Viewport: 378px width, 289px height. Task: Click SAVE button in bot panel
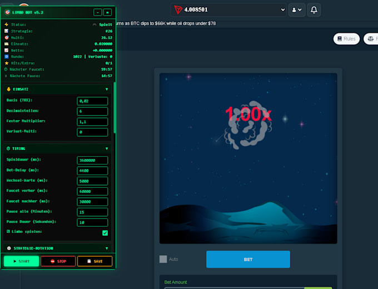tap(94, 261)
